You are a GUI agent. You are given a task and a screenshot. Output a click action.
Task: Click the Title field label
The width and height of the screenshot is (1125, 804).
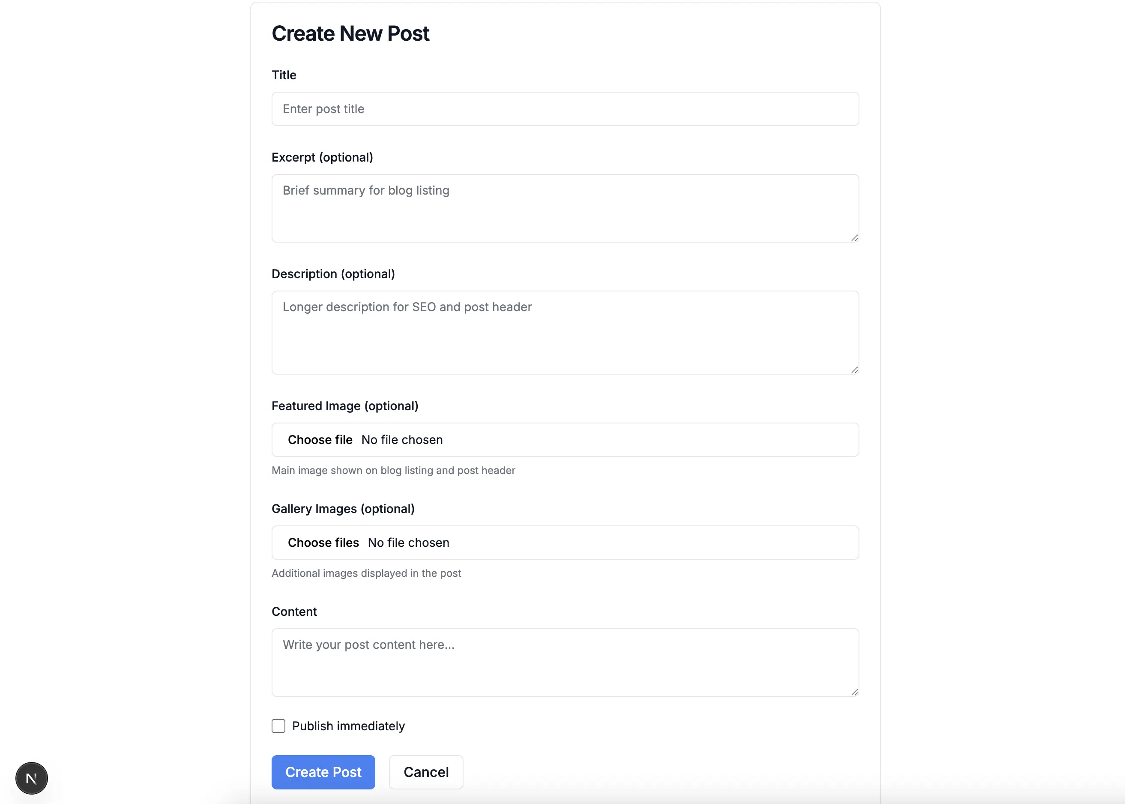(x=284, y=75)
